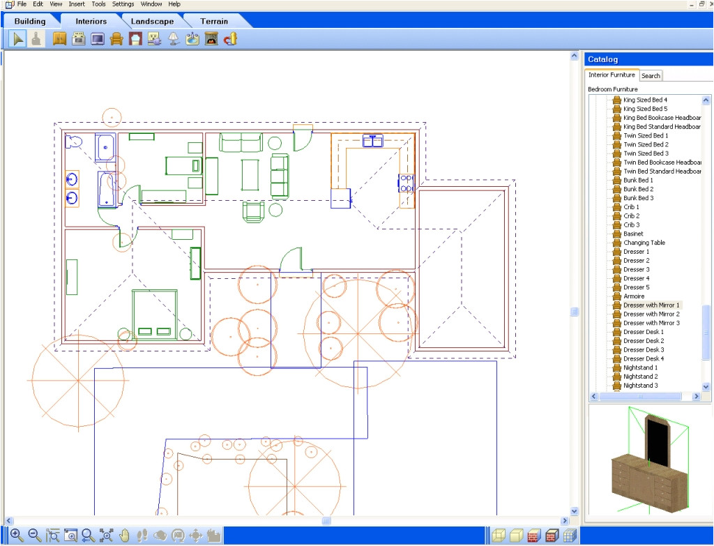Select the table lamp lighting tool

(174, 39)
